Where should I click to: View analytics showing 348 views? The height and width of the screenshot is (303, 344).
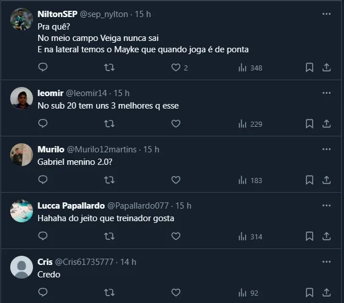tap(250, 68)
